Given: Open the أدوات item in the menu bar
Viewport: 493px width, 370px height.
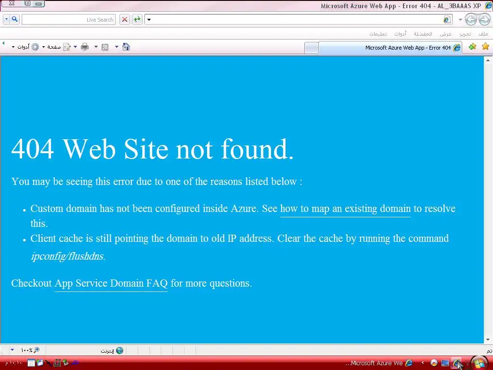Looking at the screenshot, I should pos(400,34).
